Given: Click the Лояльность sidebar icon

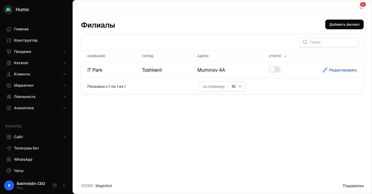Looking at the screenshot, I should (x=9, y=97).
